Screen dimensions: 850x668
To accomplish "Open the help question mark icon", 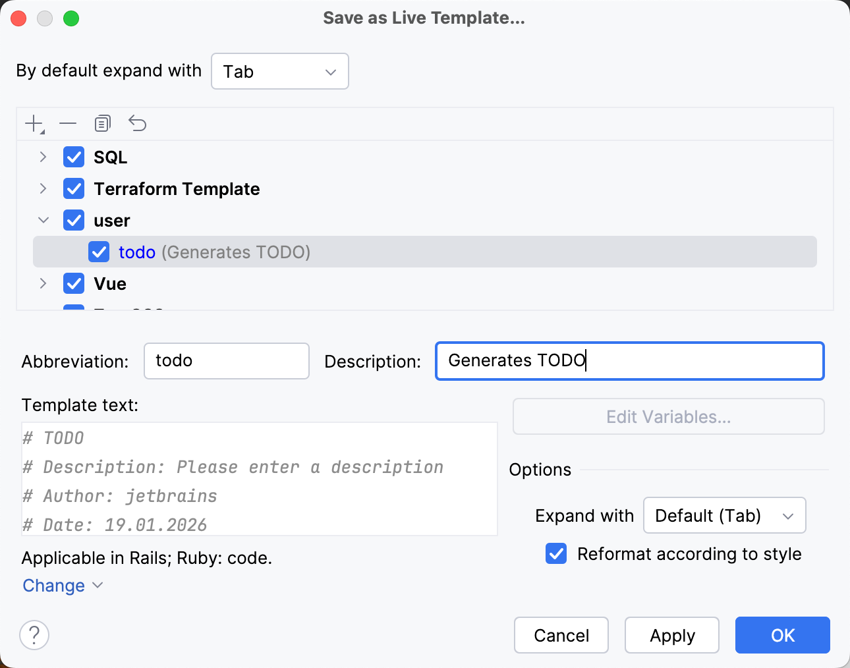I will (34, 635).
